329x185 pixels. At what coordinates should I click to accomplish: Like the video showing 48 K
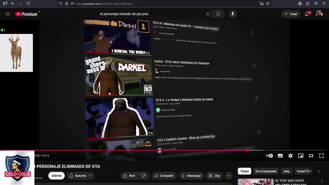[129, 176]
